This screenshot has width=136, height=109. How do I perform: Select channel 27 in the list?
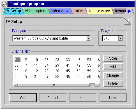pos(47,76)
